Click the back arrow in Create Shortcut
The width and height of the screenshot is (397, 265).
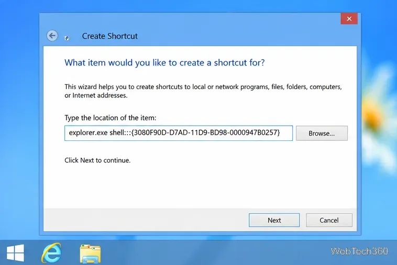(x=52, y=36)
